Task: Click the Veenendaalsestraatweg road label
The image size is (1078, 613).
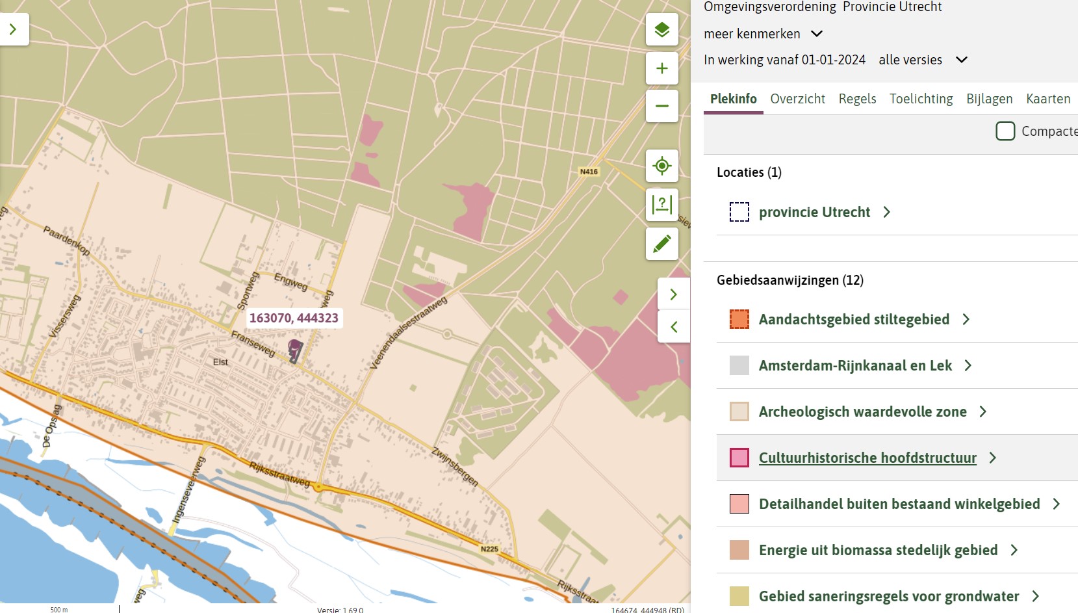Action: click(408, 333)
